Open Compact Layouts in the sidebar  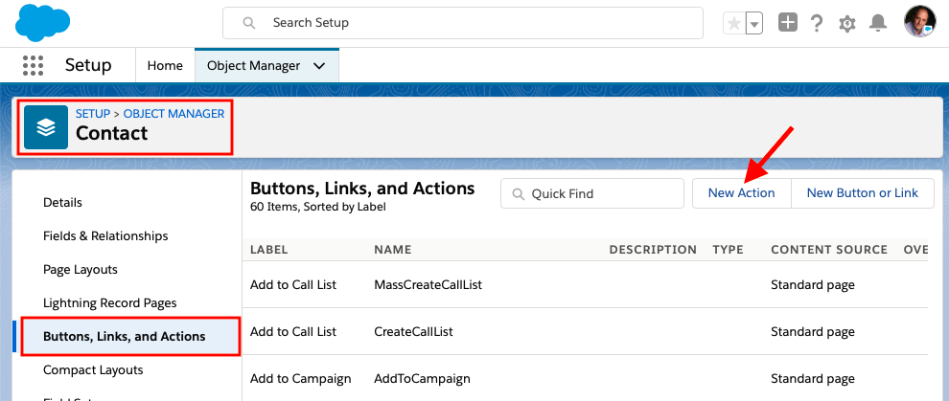(x=93, y=369)
